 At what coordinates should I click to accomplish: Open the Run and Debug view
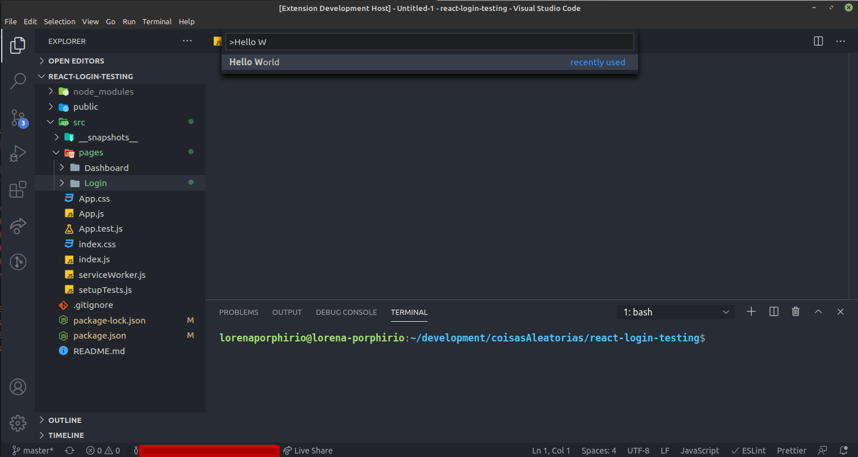point(18,154)
